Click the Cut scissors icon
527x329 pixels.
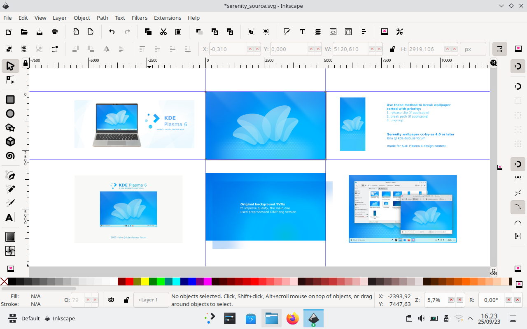pyautogui.click(x=163, y=32)
